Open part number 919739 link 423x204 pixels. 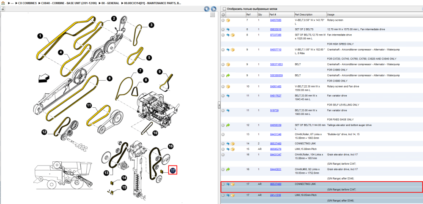[274, 111]
